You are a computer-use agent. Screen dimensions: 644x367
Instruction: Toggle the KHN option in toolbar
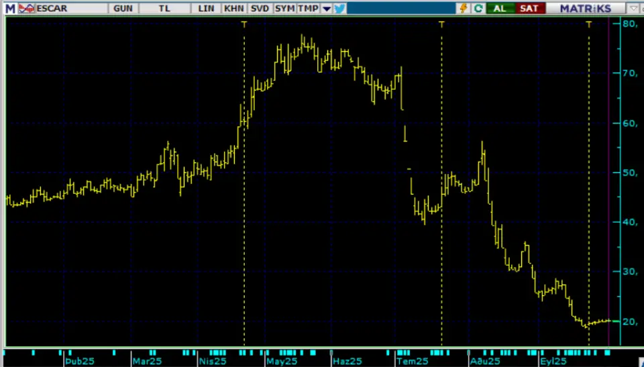(x=233, y=8)
